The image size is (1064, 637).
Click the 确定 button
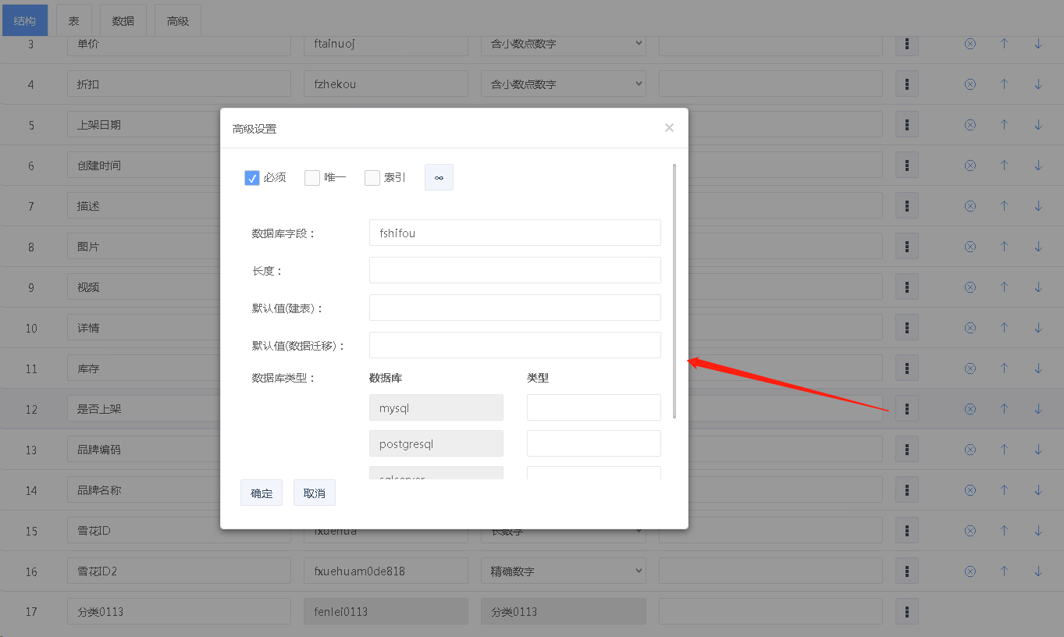(x=262, y=493)
